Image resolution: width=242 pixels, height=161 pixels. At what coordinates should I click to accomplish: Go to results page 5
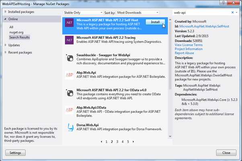point(128,142)
